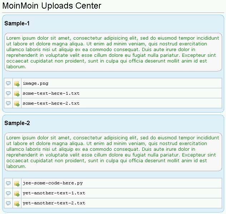Select the comment bubble next to some-text-here-2.txt
Screen dimensions: 226x214
[8, 103]
